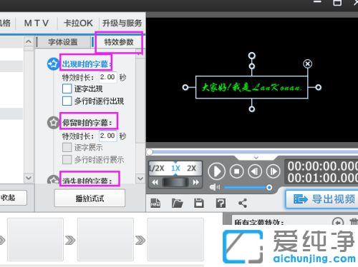Click the preview timeline progress handle
This screenshot has width=358, height=267.
pyautogui.click(x=150, y=152)
